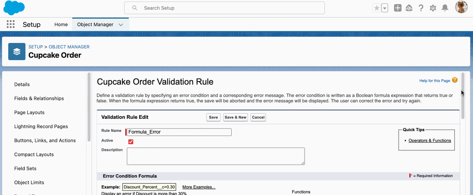Open the global actions plus icon
Screen dimensions: 473x195
[x=398, y=8]
